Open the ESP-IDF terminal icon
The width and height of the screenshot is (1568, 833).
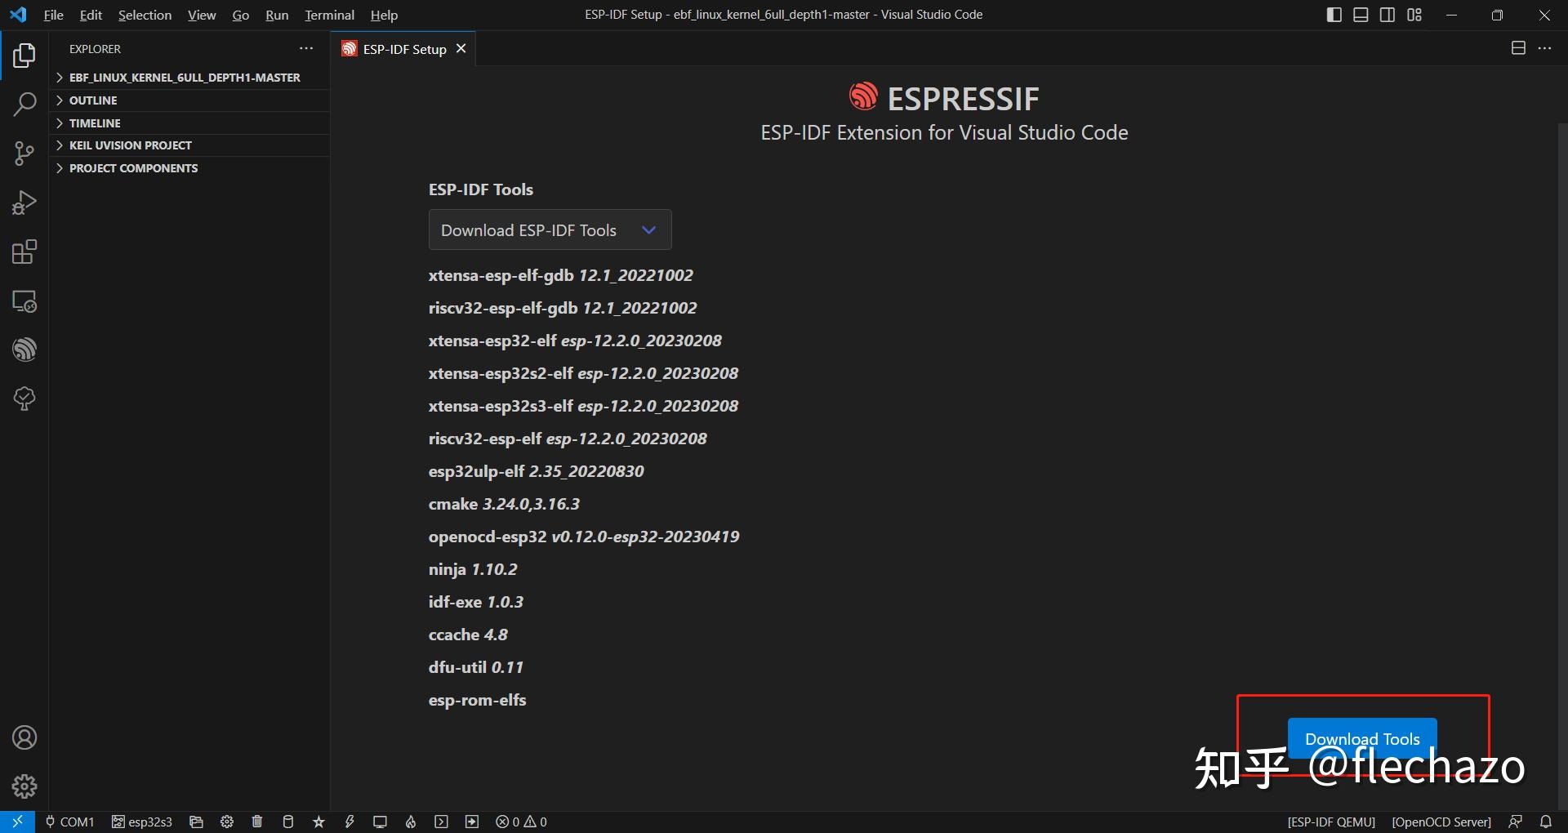(441, 822)
